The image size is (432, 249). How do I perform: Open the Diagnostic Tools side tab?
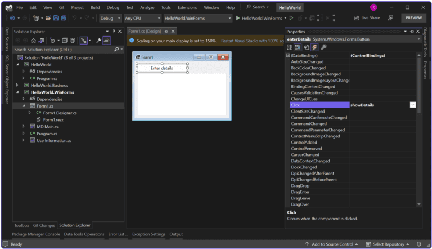tap(425, 42)
